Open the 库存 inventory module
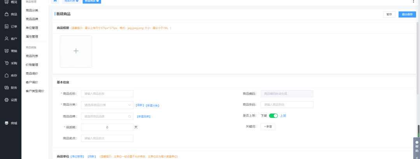The height and width of the screenshot is (159, 420). click(x=11, y=75)
